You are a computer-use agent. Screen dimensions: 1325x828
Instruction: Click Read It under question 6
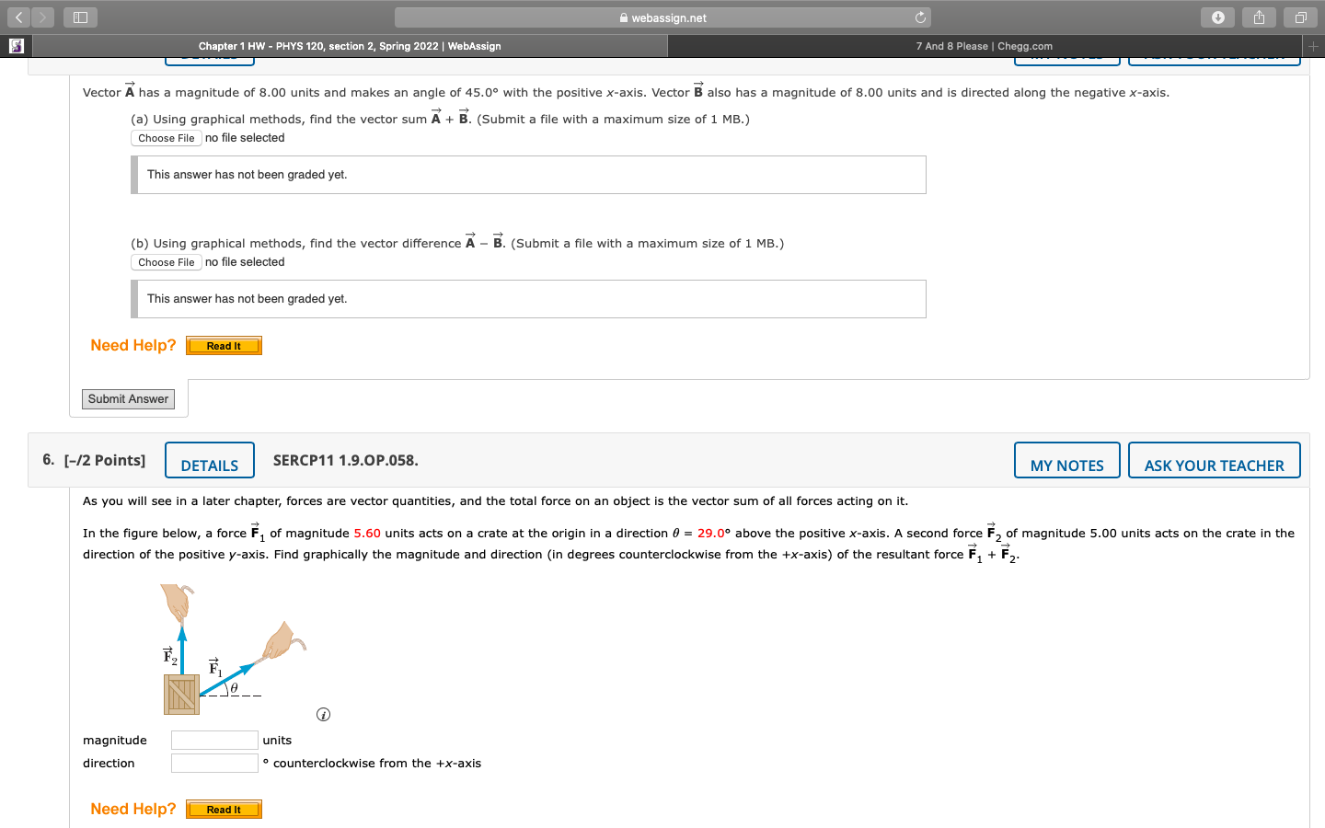[224, 809]
